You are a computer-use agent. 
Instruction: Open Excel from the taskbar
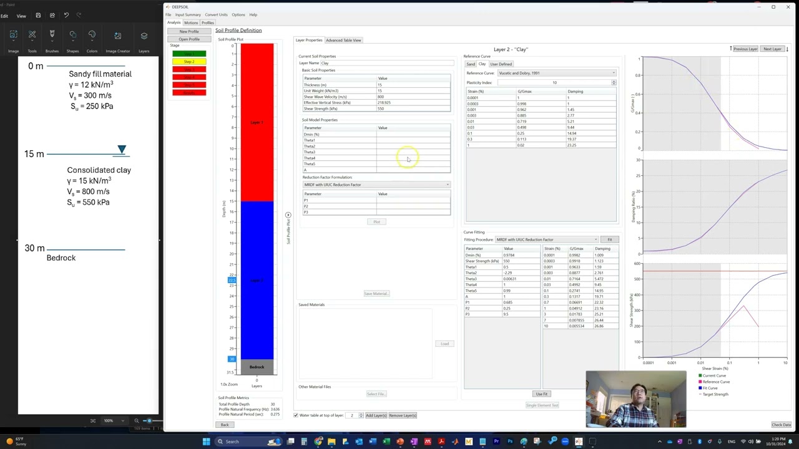pos(386,442)
